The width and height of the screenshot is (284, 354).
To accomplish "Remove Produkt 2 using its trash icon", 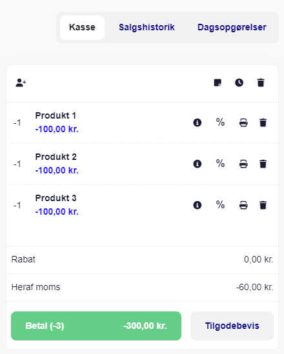I will 263,164.
